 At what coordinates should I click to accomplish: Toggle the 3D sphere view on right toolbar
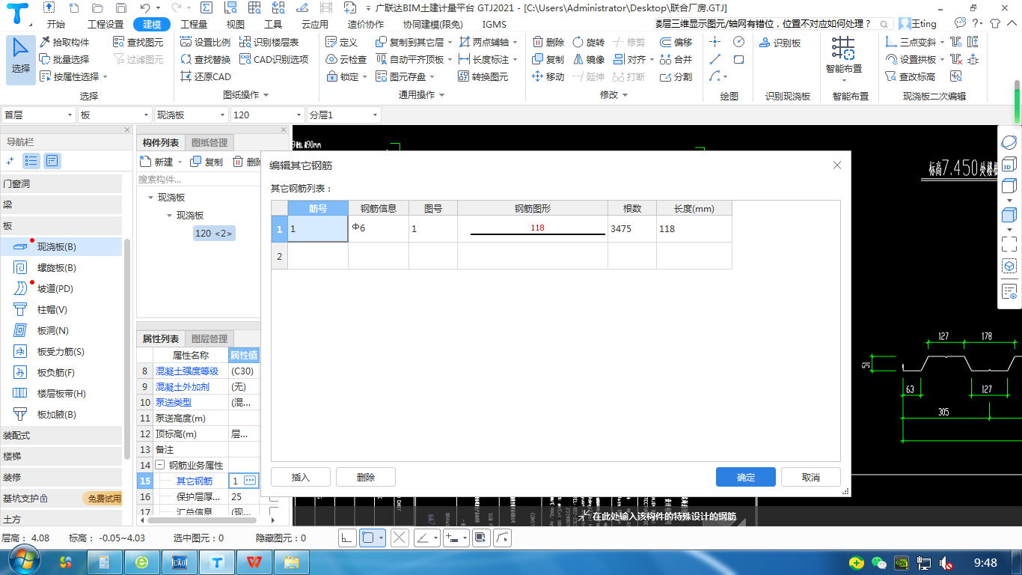tap(1009, 142)
